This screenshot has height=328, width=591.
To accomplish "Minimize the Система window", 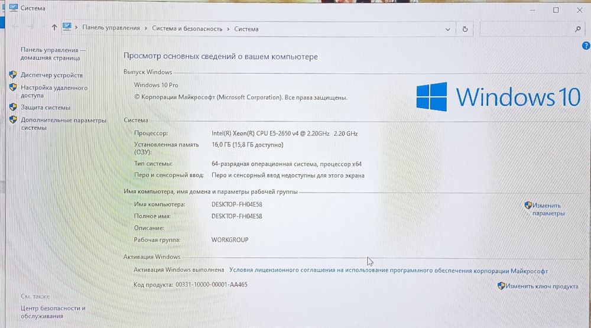I will (x=532, y=10).
